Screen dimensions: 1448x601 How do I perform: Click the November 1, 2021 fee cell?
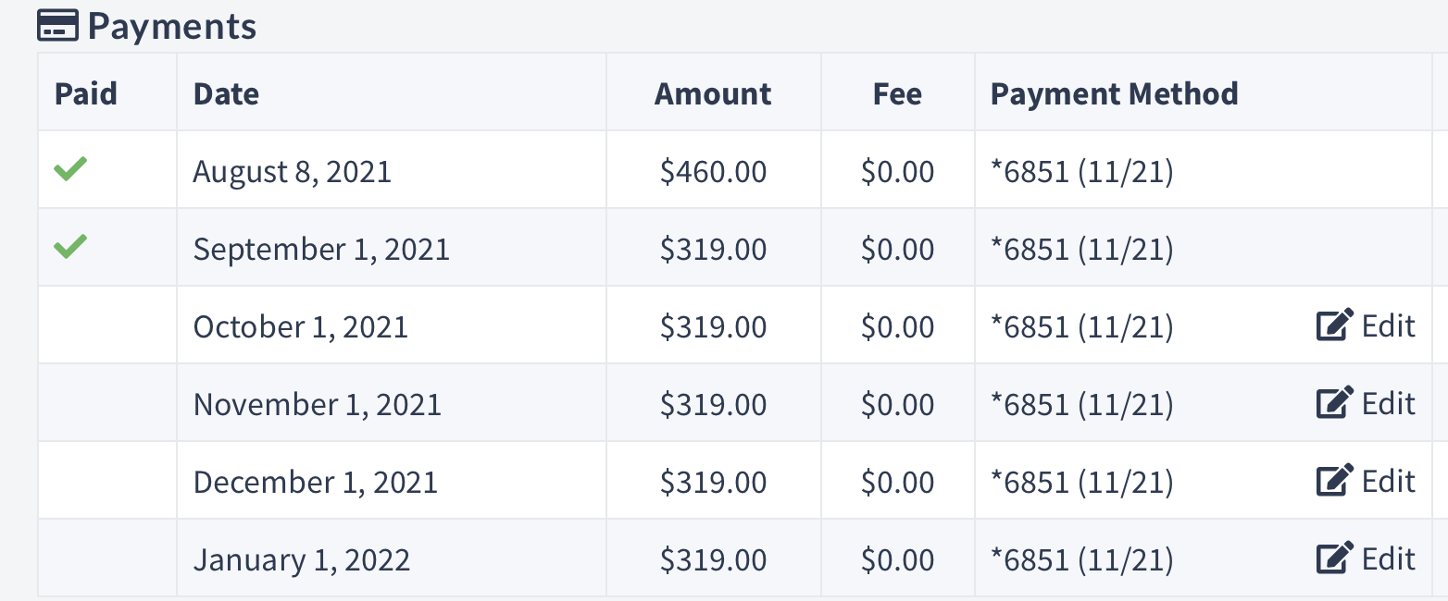(x=897, y=405)
